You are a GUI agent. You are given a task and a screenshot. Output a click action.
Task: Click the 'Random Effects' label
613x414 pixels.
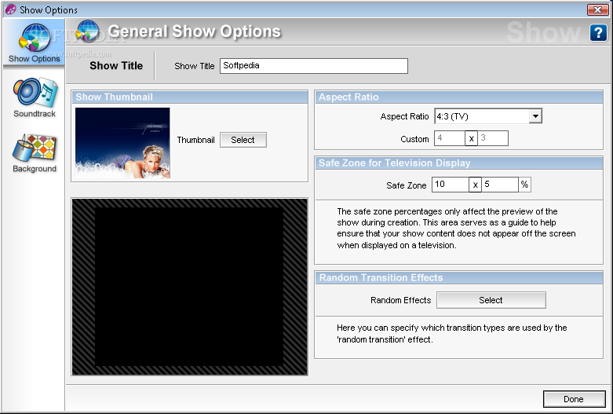tap(401, 300)
